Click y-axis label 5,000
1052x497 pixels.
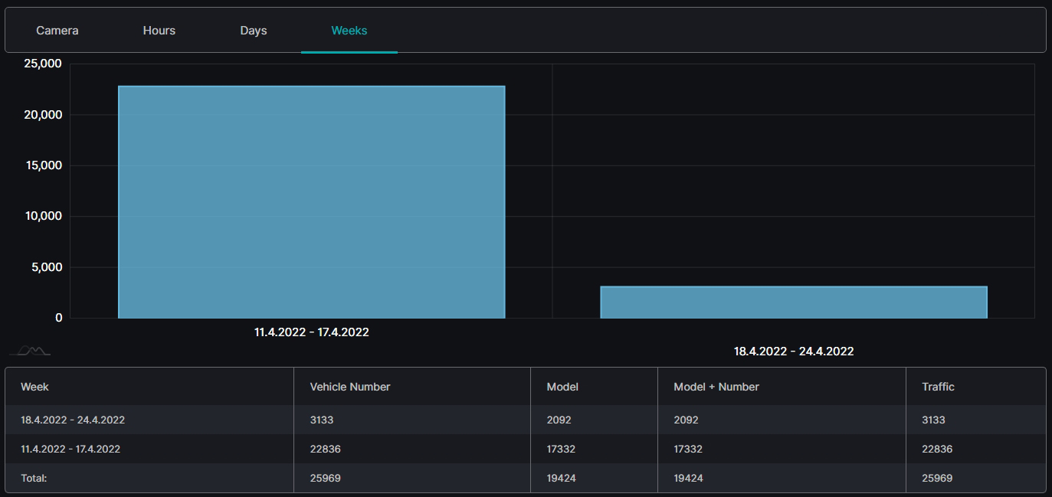coord(46,267)
